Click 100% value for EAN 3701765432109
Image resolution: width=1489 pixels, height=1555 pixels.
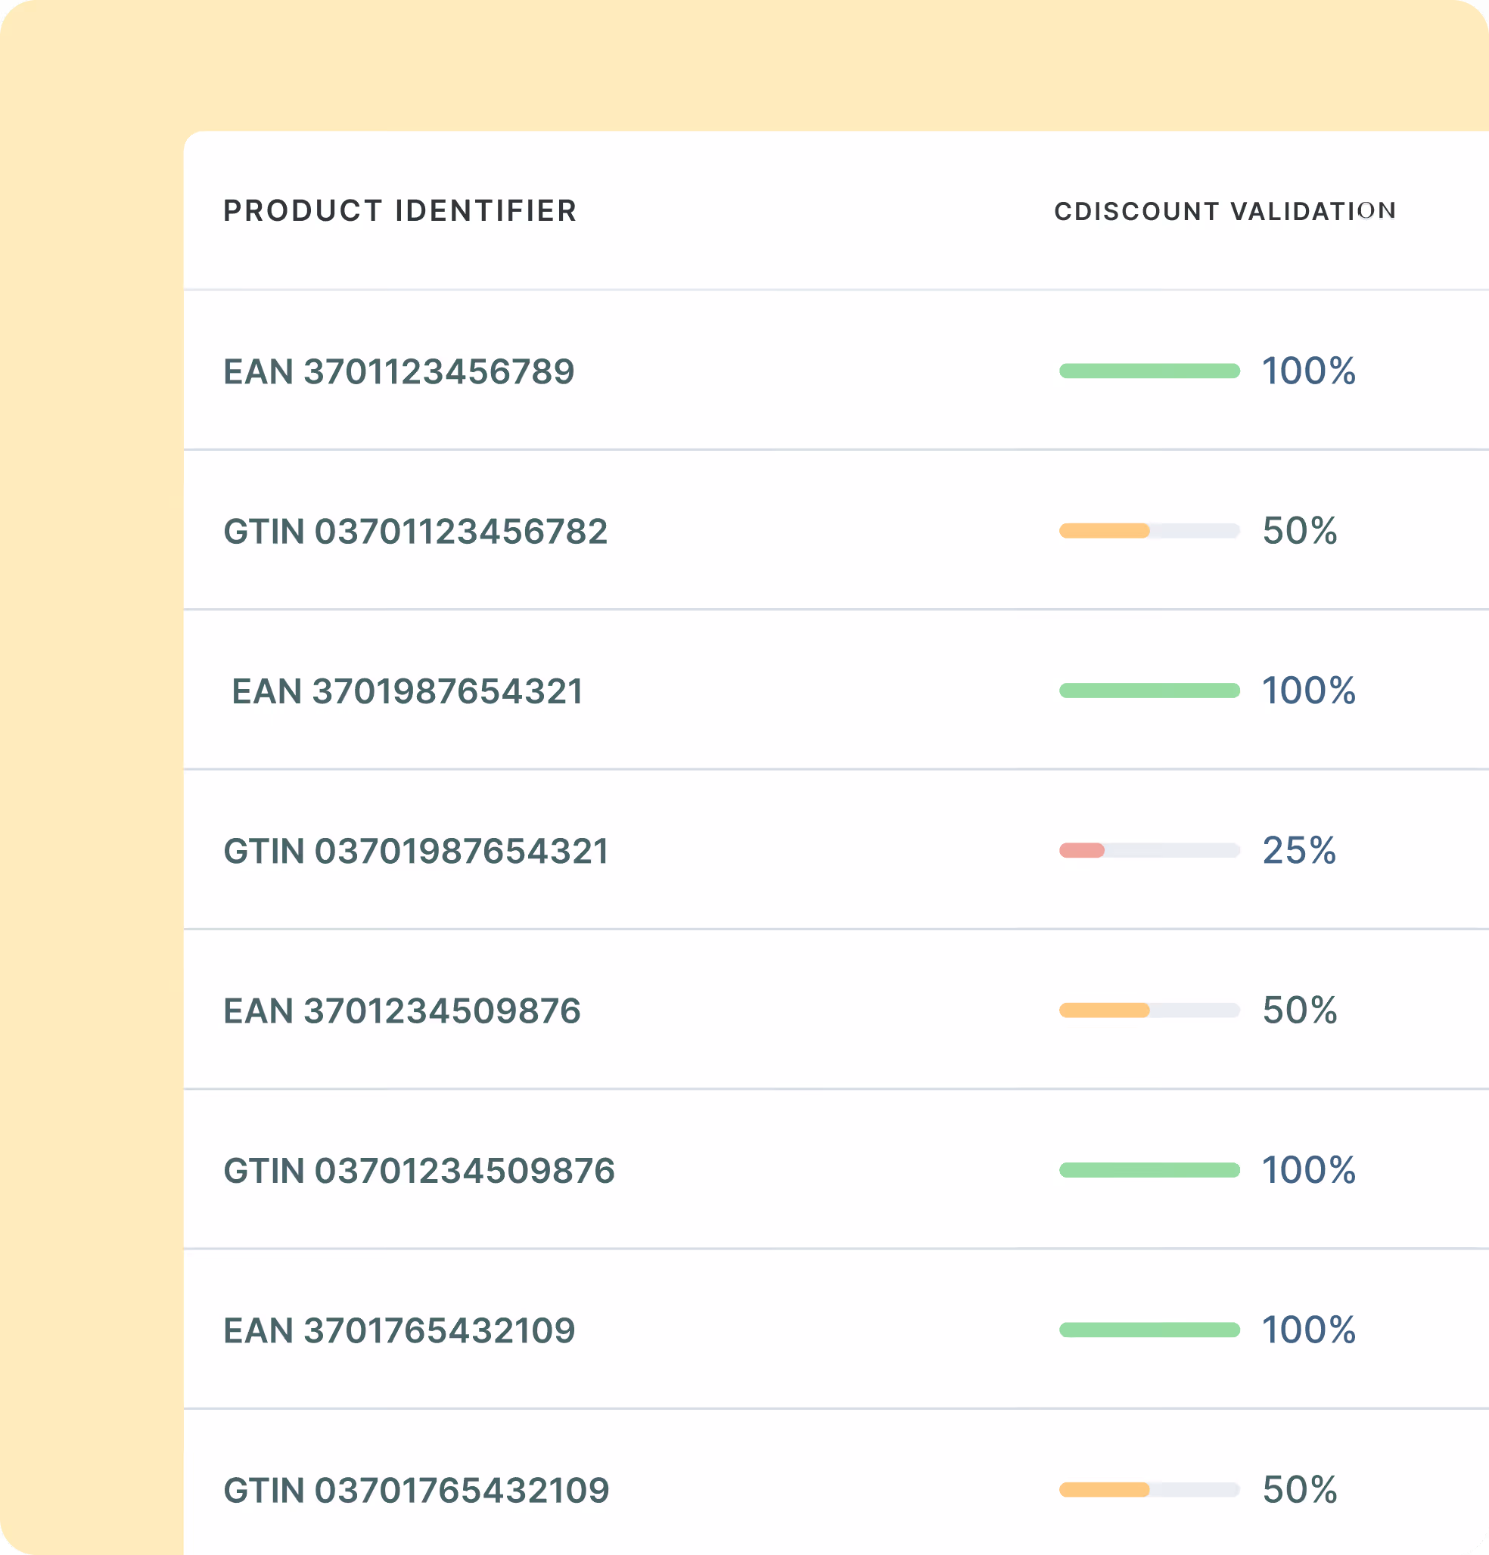pyautogui.click(x=1309, y=1330)
